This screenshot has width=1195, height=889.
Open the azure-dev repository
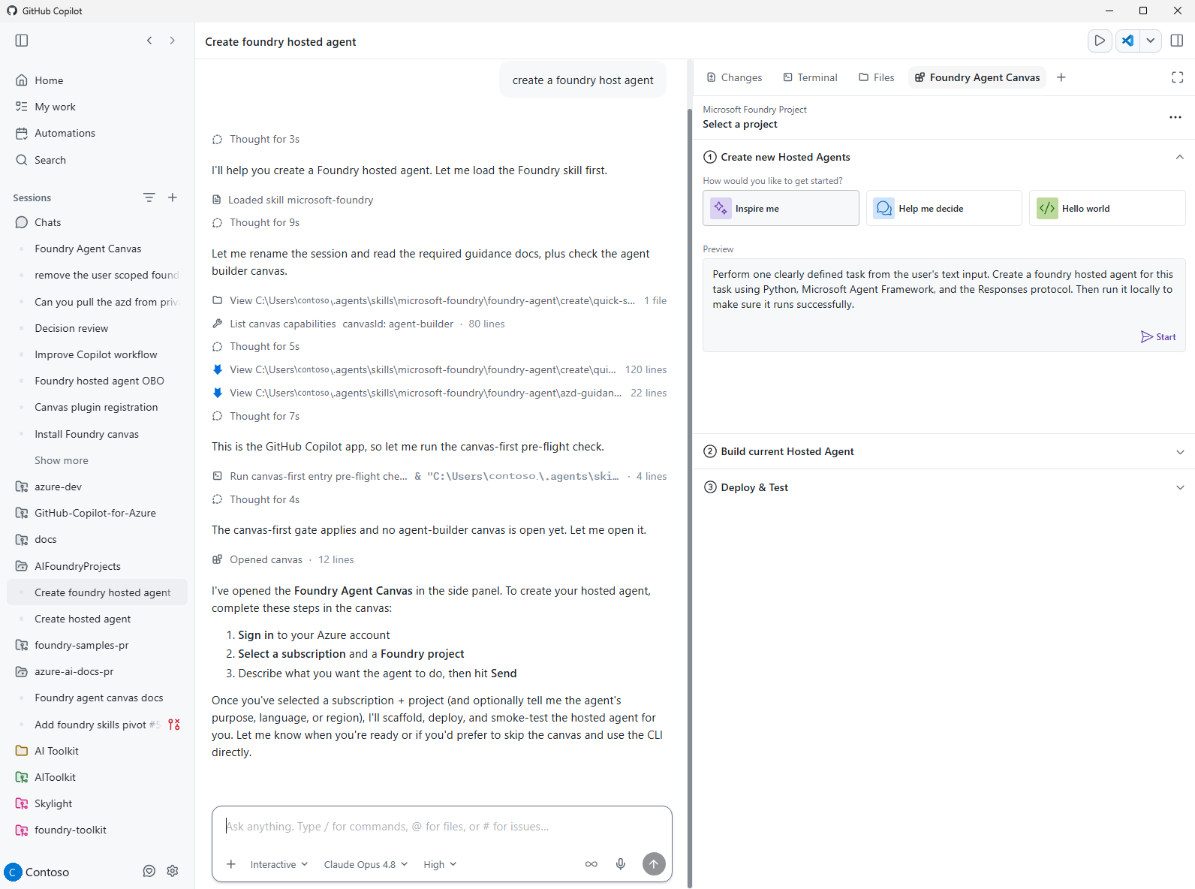click(x=58, y=487)
